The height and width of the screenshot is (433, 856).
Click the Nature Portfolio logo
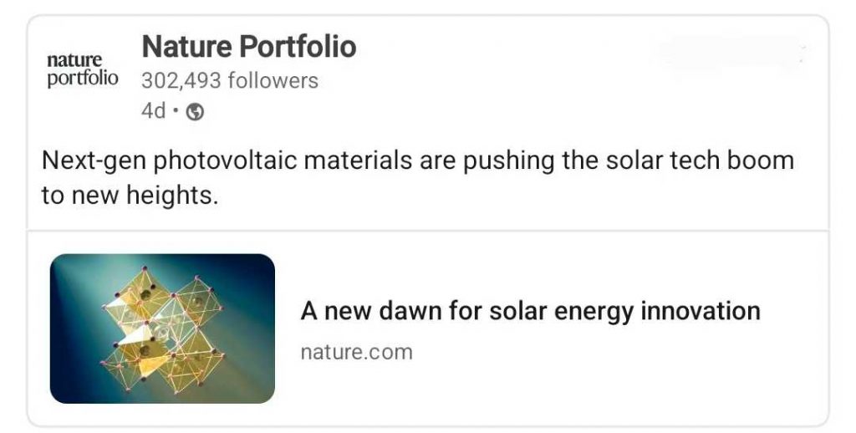(x=82, y=69)
